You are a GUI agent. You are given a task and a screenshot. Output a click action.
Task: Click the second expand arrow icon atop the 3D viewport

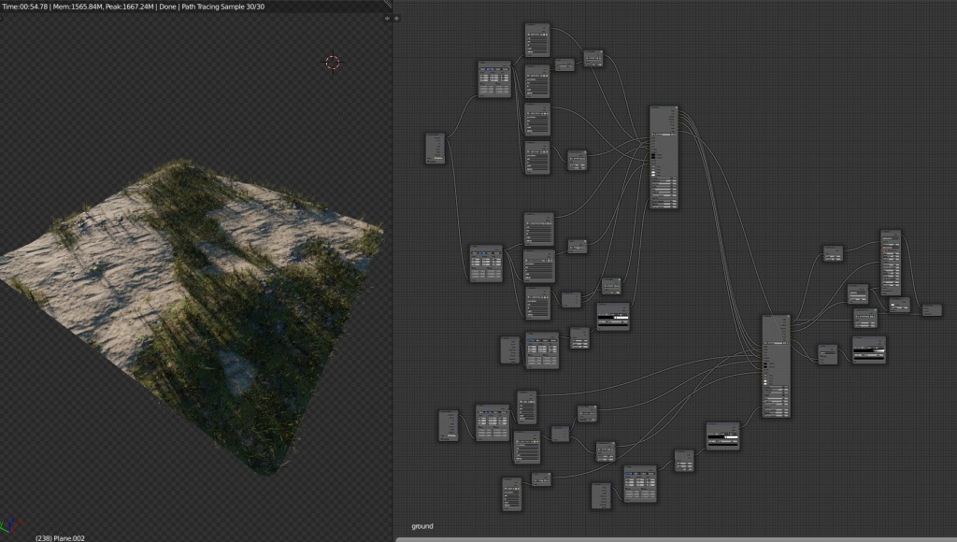coord(394,19)
